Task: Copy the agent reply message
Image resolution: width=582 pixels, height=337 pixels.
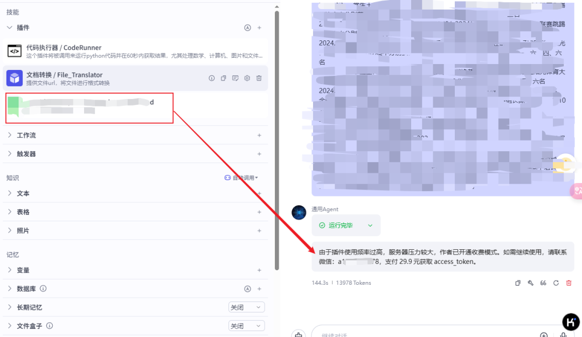Action: tap(518, 283)
